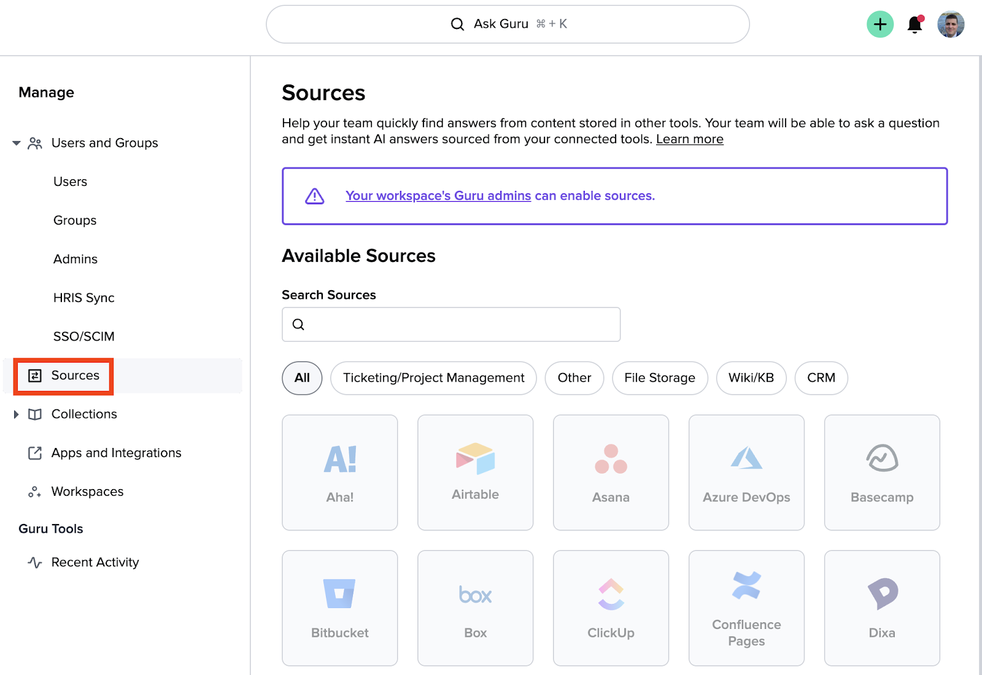Click the warning triangle in the banner
Screen dimensions: 982x675
point(315,196)
